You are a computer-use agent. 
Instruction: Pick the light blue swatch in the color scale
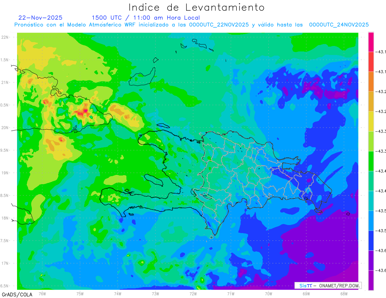click(x=371, y=220)
